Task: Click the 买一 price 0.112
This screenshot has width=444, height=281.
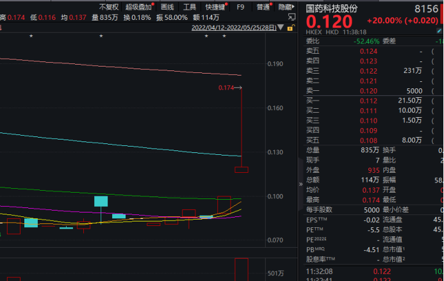Action: (368, 100)
